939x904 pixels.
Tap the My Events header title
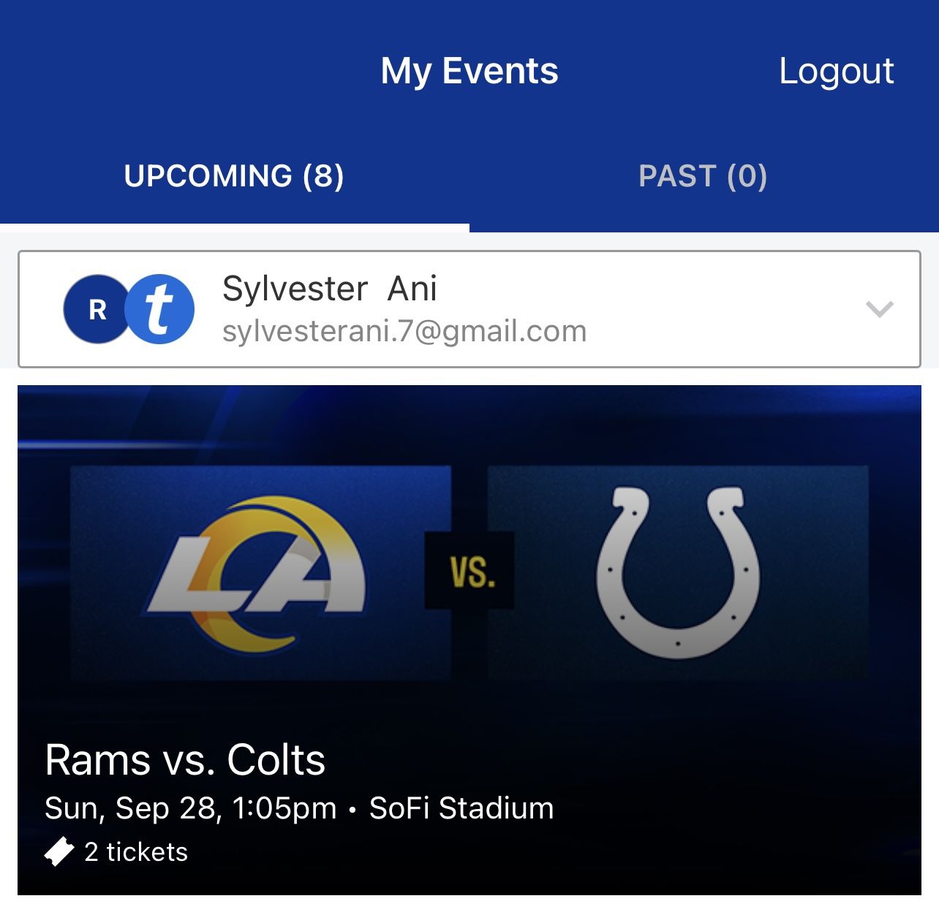[469, 72]
